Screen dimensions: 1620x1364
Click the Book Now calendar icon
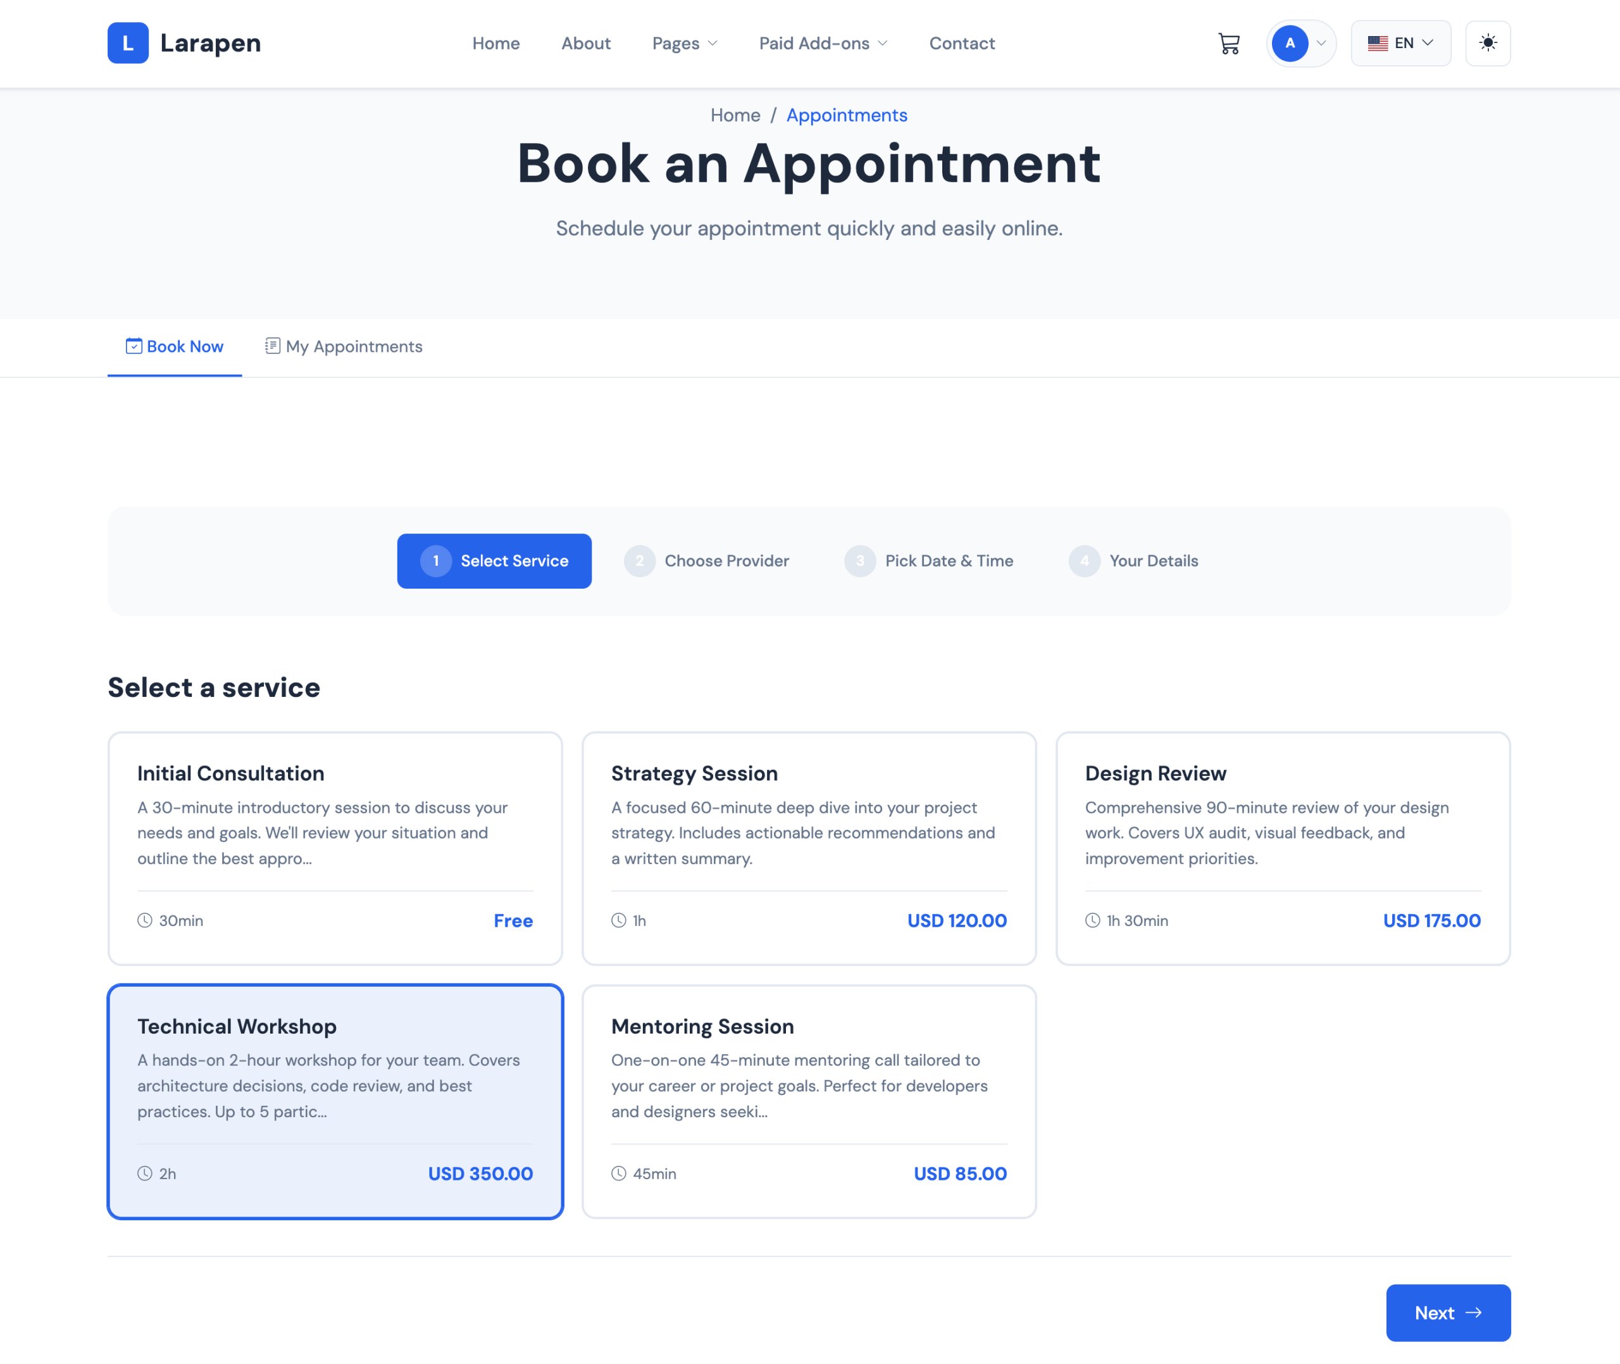pyautogui.click(x=134, y=346)
